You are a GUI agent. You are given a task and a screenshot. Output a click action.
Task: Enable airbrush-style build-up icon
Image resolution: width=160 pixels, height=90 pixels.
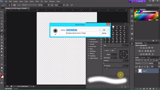click(67, 5)
